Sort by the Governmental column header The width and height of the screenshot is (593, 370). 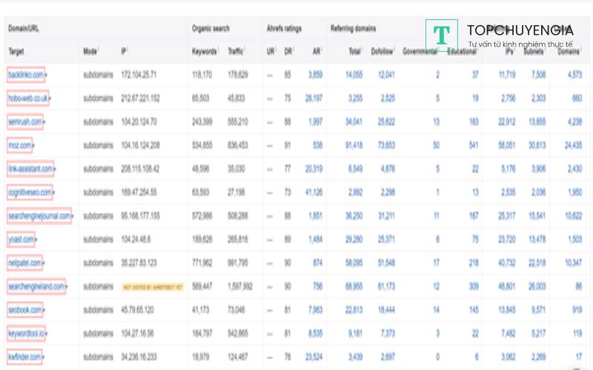click(x=419, y=52)
